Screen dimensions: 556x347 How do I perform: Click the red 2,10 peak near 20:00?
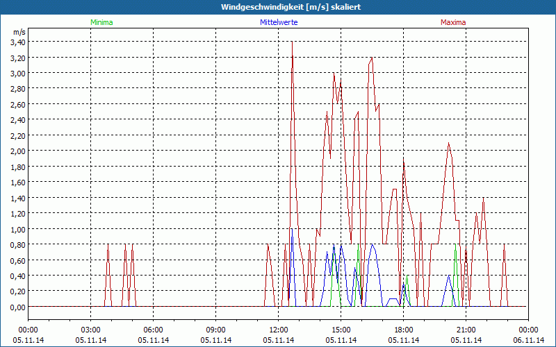(x=448, y=144)
